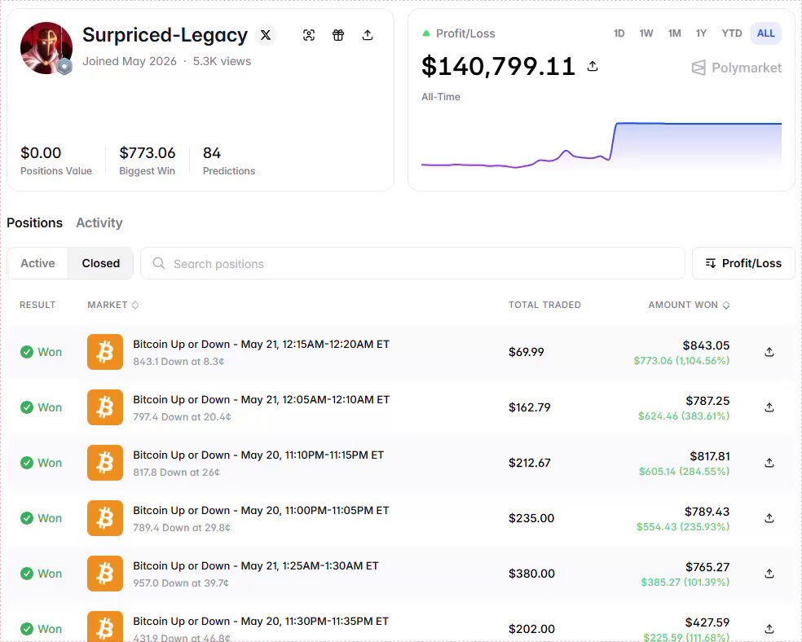
Task: Select the 1W profit/loss range
Action: pos(646,33)
